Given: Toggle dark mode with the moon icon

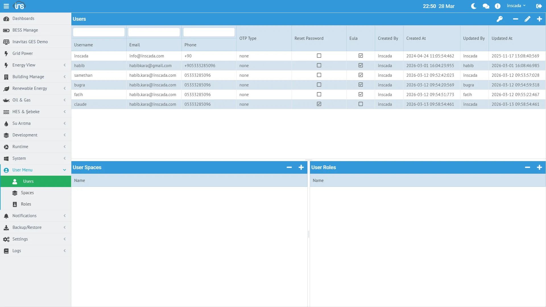Looking at the screenshot, I should [x=474, y=6].
